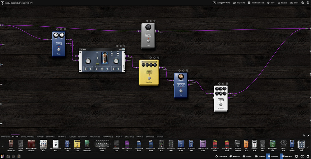
Task: Show info for the Calf Saturator
Action: [117, 46]
